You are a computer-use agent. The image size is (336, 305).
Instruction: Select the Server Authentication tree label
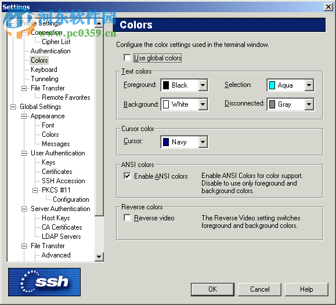(60, 209)
